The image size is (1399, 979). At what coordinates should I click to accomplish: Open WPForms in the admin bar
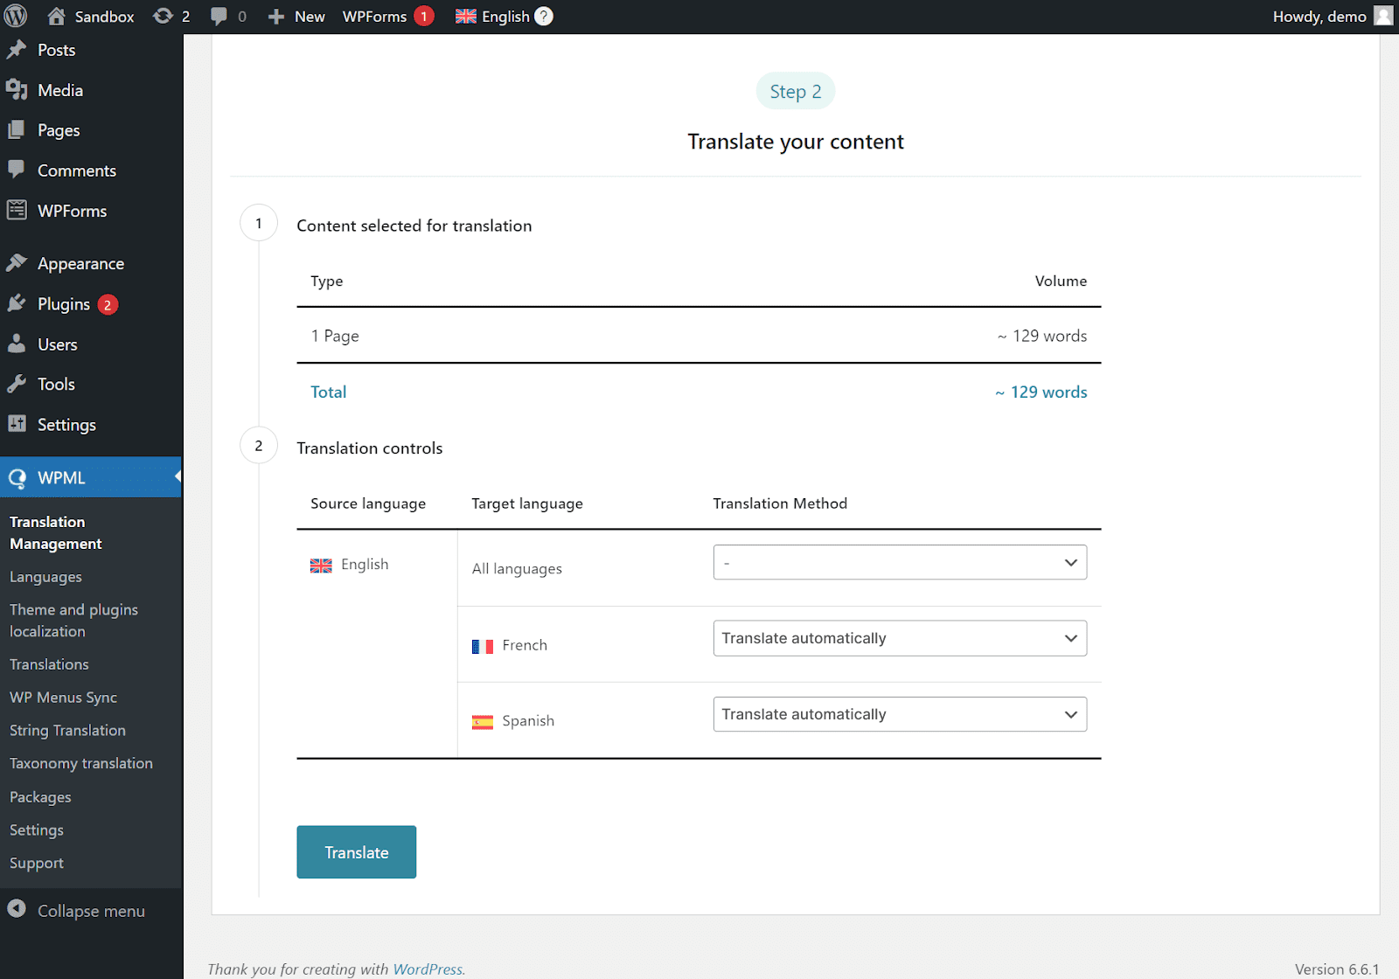coord(375,17)
